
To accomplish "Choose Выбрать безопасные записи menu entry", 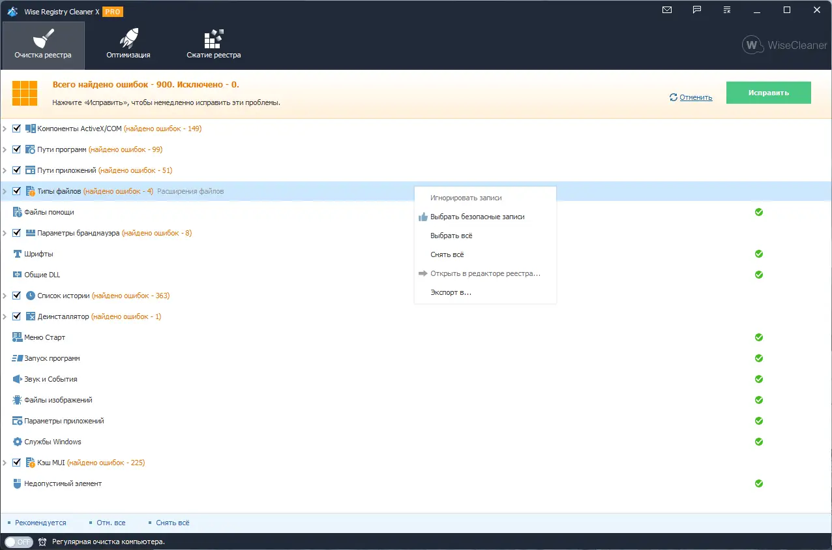I will click(x=485, y=217).
